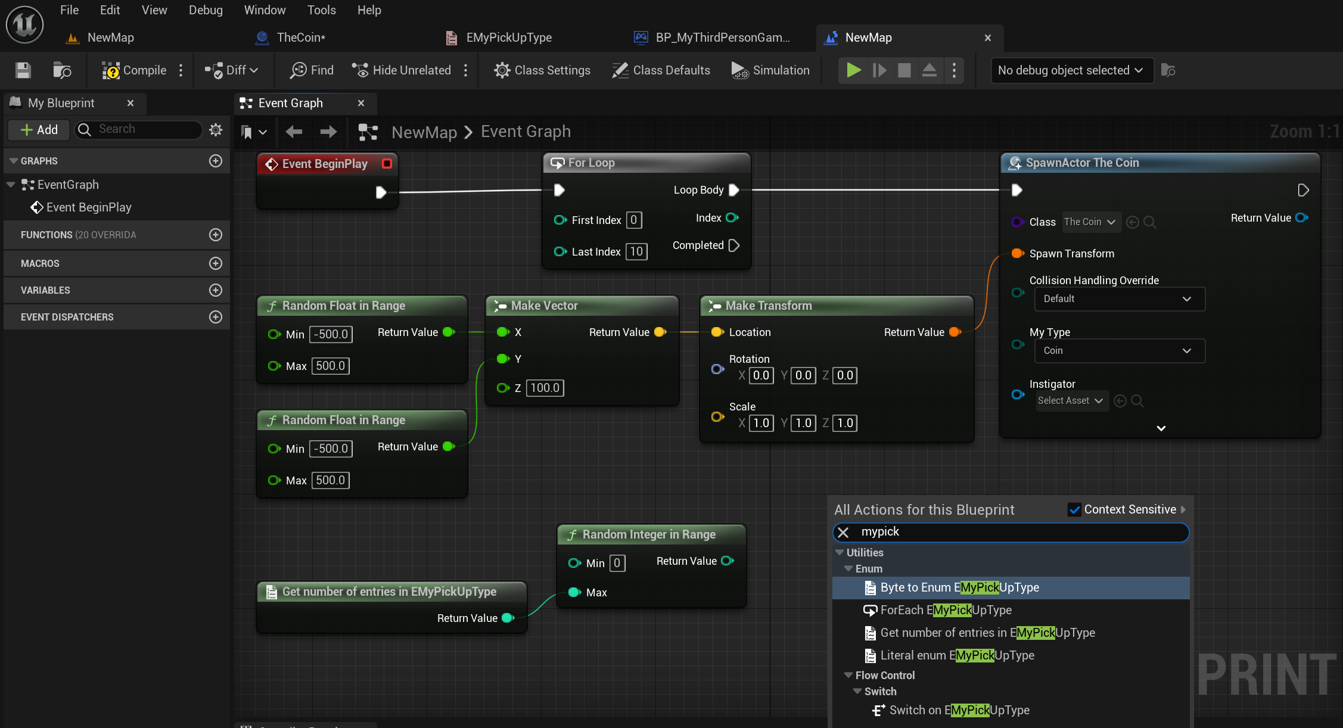Open the Debug menu
1343x728 pixels.
(206, 10)
